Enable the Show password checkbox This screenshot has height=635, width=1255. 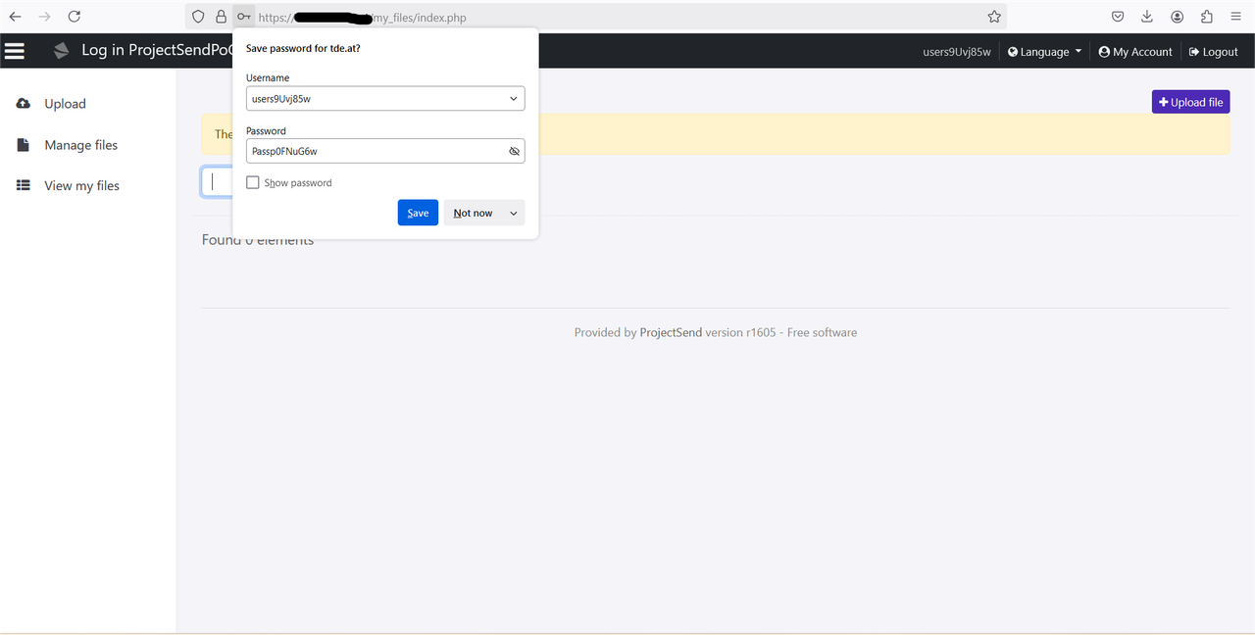[253, 182]
